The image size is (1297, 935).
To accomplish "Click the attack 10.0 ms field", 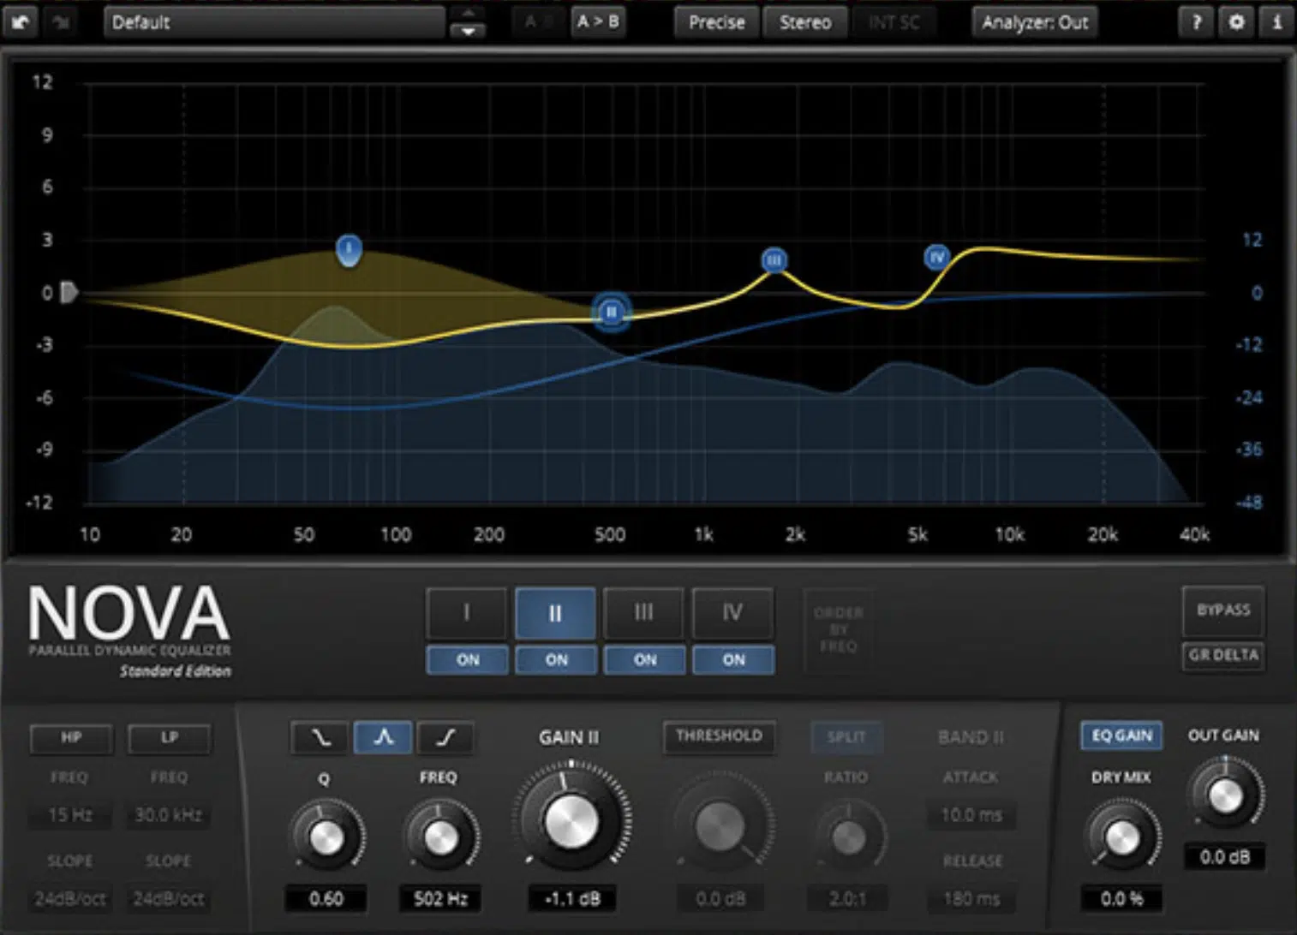I will (x=971, y=815).
